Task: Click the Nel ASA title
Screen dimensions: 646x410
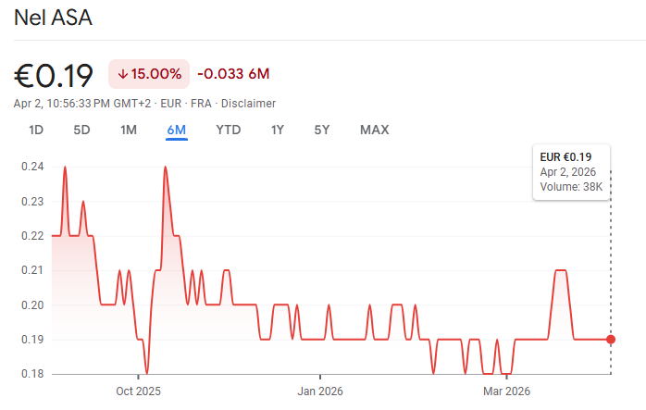Action: click(x=53, y=18)
